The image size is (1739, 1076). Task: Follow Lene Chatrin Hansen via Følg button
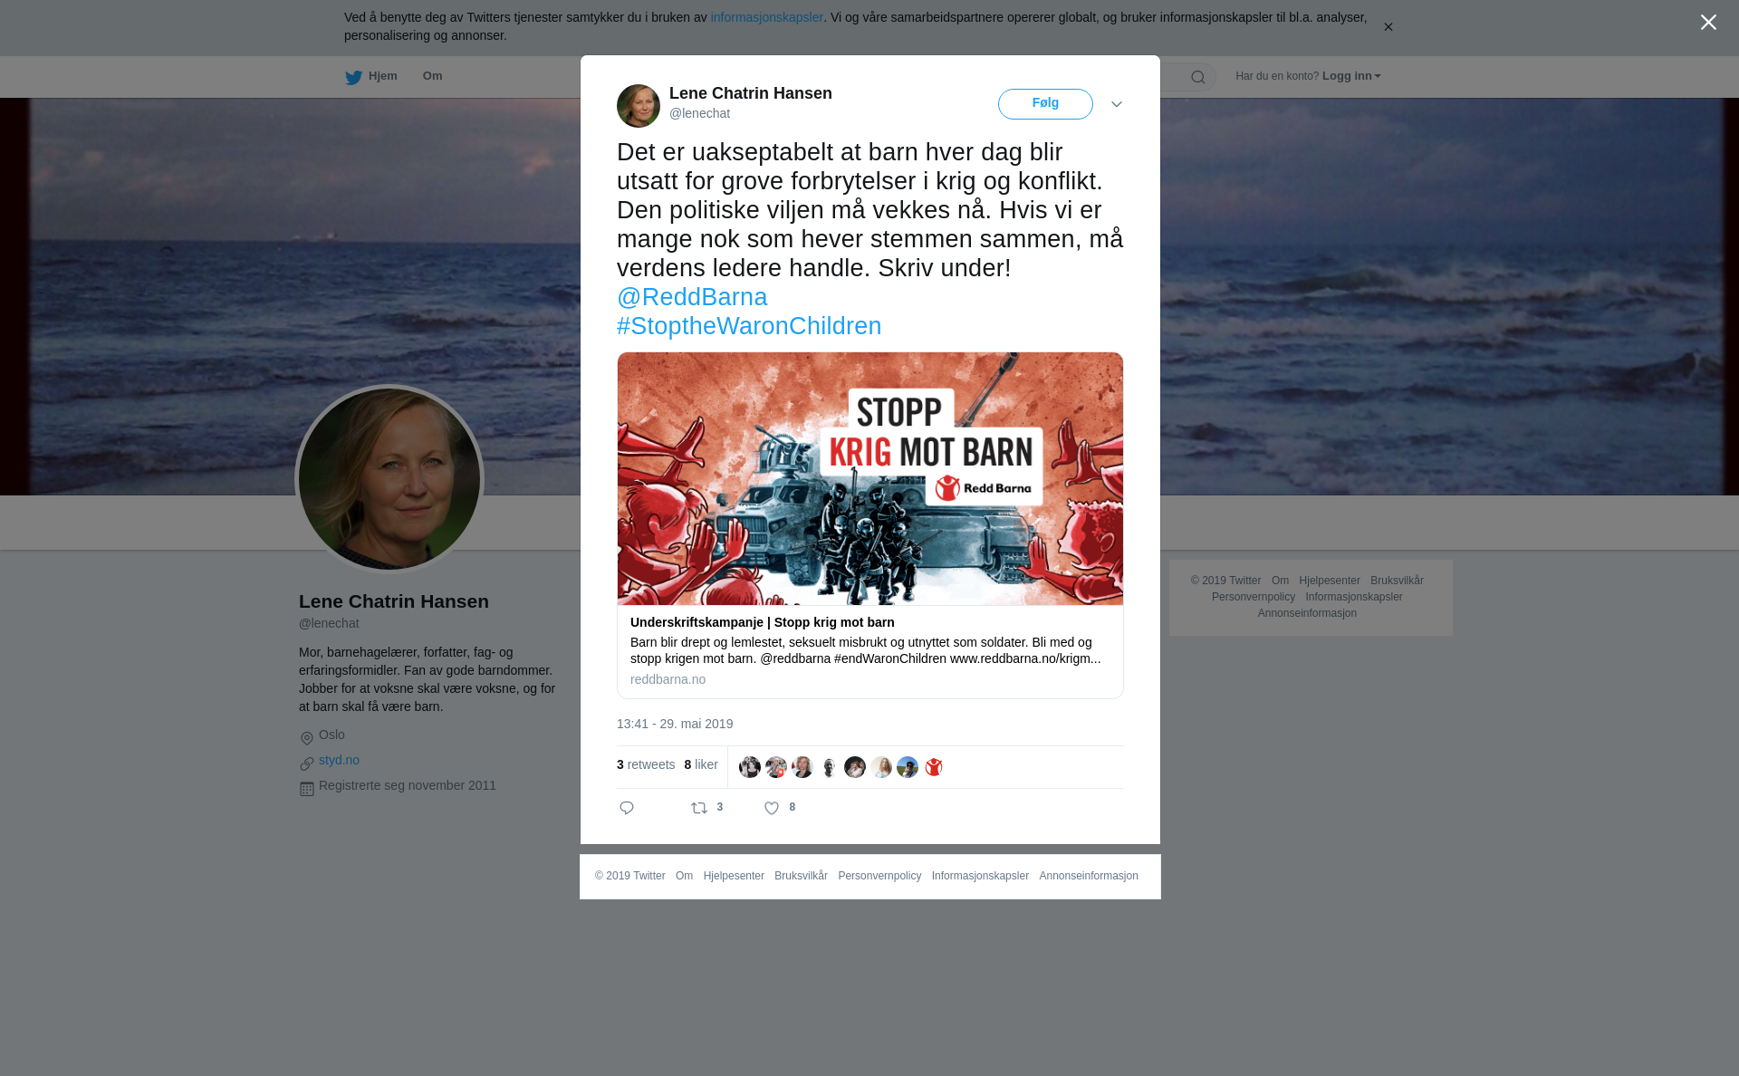[1045, 104]
